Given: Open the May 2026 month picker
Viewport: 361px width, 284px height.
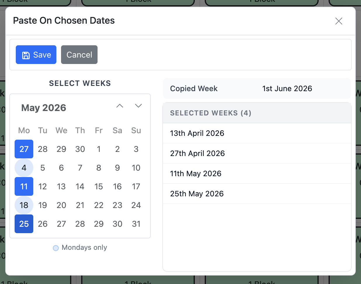Looking at the screenshot, I should tap(44, 108).
